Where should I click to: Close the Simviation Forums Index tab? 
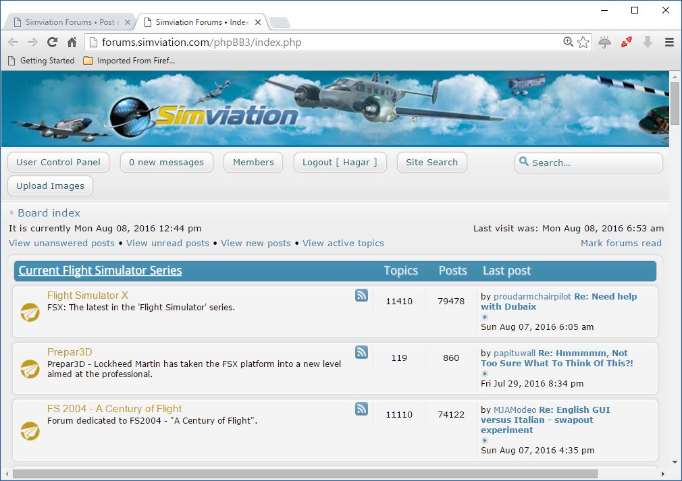tap(258, 22)
